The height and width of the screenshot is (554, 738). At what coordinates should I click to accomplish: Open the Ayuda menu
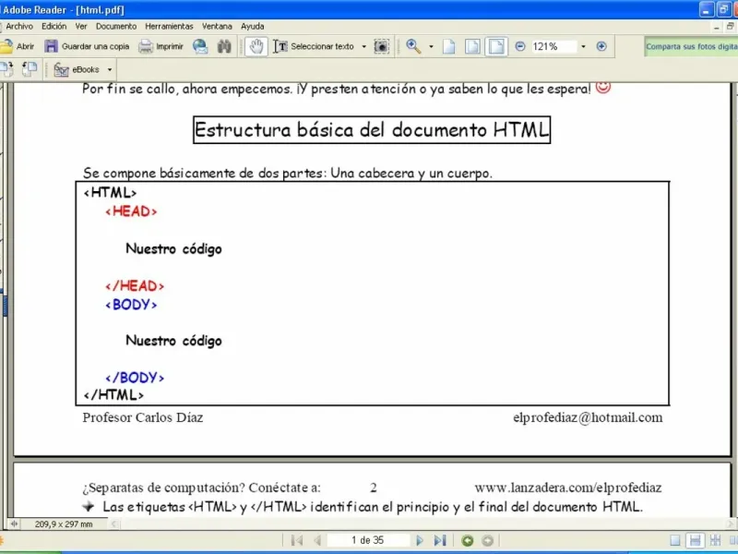(252, 27)
